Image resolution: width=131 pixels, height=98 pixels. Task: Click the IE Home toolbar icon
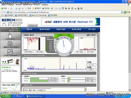click(x=23, y=8)
